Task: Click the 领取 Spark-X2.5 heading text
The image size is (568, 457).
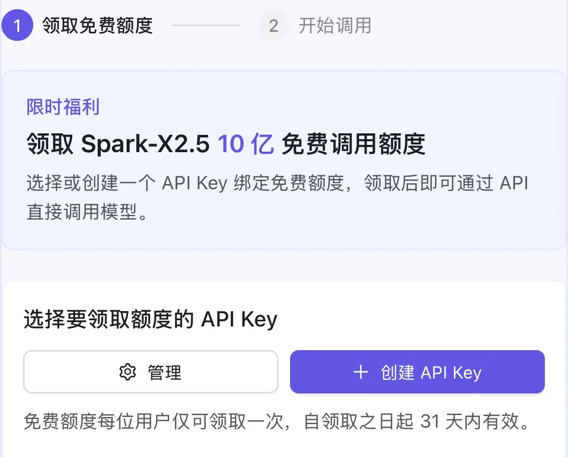Action: [118, 144]
